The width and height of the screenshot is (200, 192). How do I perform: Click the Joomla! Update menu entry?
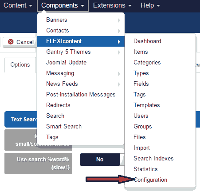click(x=67, y=62)
